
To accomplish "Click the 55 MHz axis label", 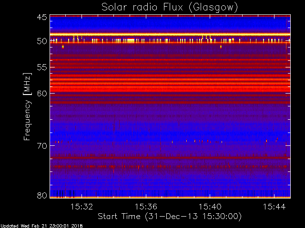I will [42, 67].
